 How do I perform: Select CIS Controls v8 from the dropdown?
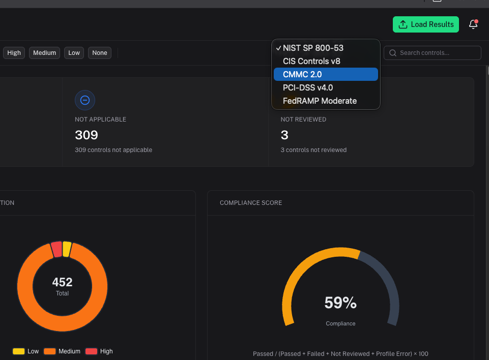click(311, 61)
